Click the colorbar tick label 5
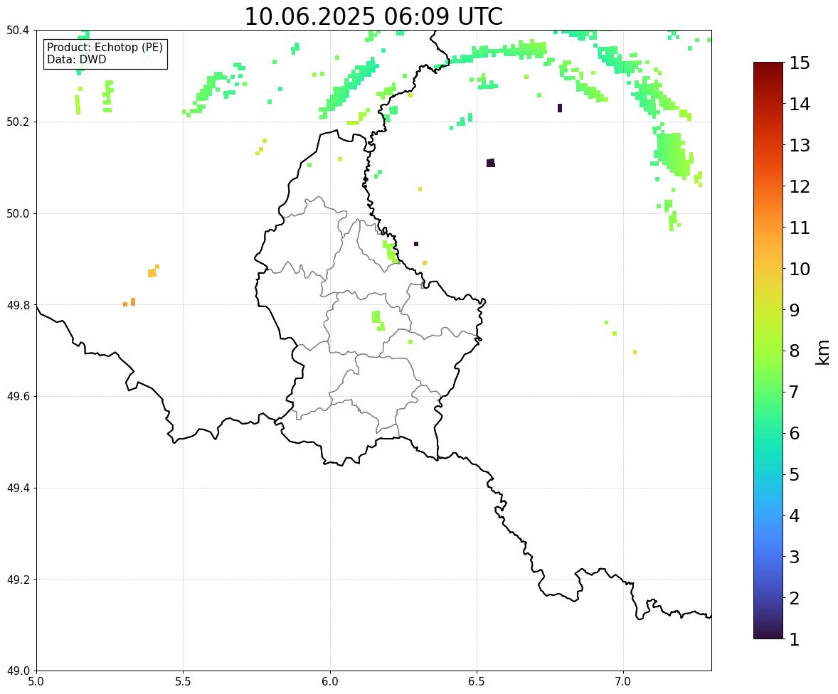This screenshot has height=694, width=838. (794, 474)
